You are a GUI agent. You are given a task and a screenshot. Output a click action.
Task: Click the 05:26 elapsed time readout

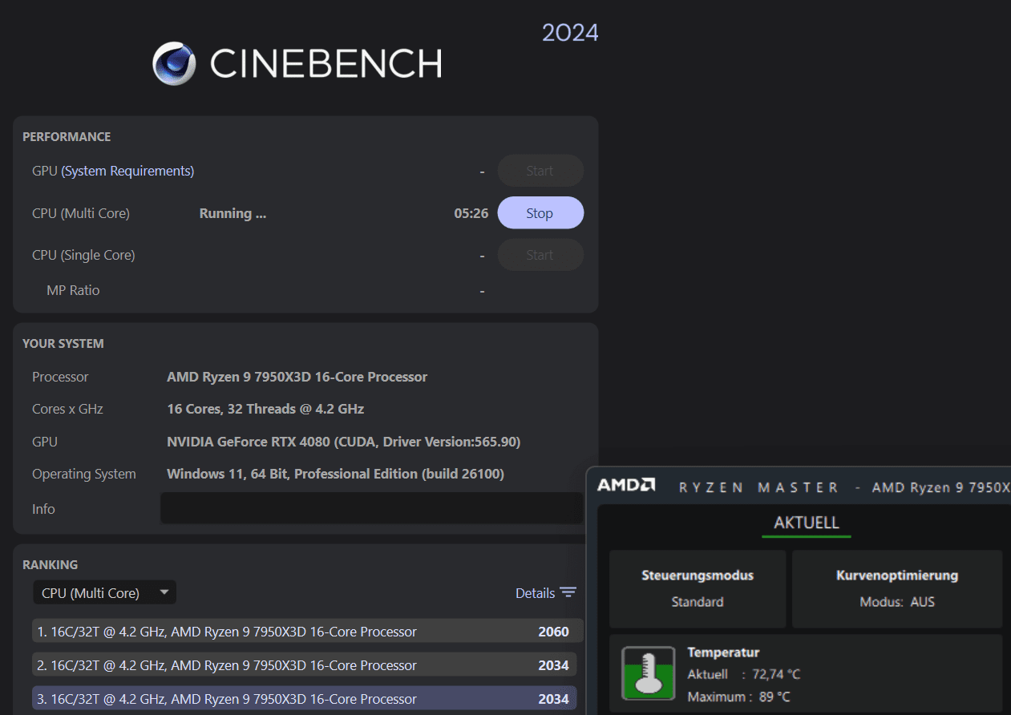pyautogui.click(x=471, y=213)
